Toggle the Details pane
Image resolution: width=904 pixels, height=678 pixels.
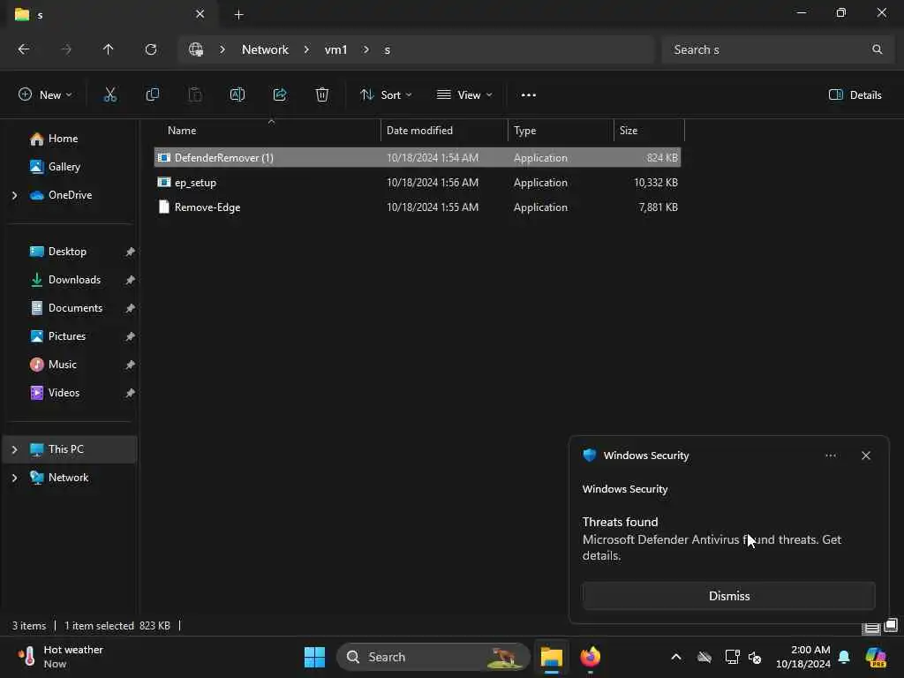tap(855, 95)
